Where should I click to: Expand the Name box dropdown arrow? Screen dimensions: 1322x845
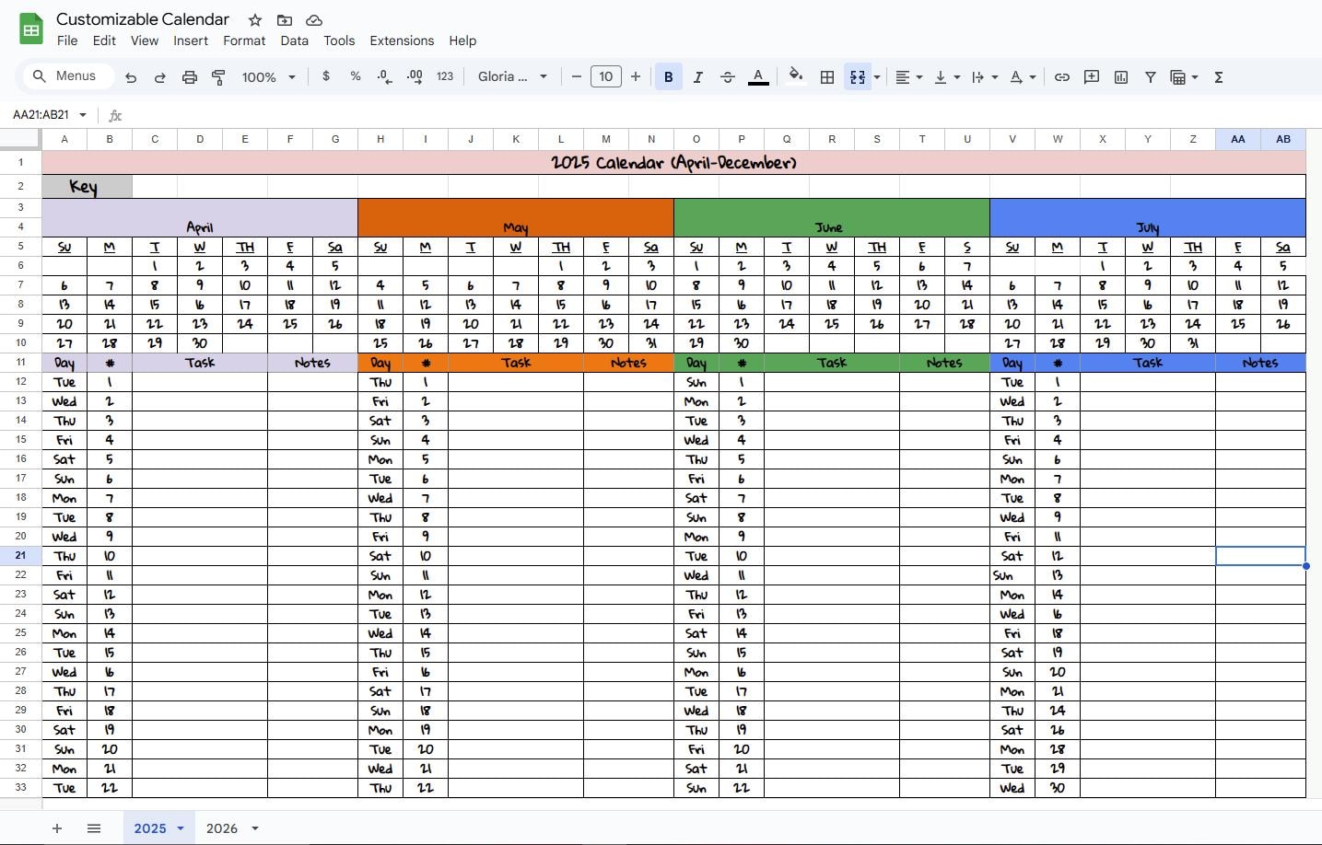pyautogui.click(x=83, y=115)
